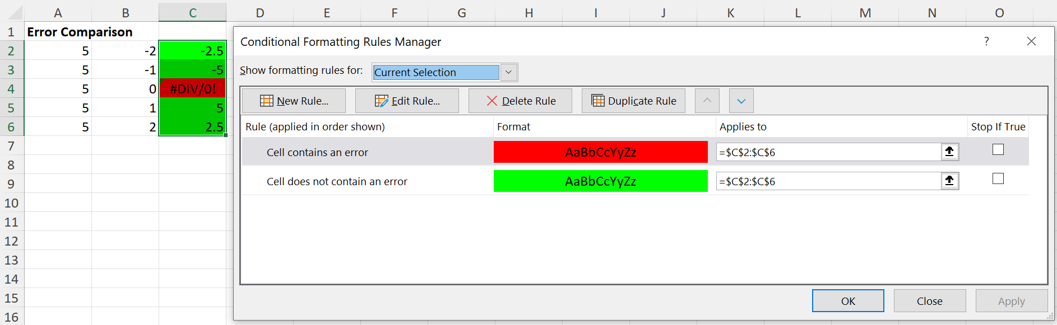Select the 'Cell does not contain an error' rule
This screenshot has width=1057, height=325.
coord(337,181)
